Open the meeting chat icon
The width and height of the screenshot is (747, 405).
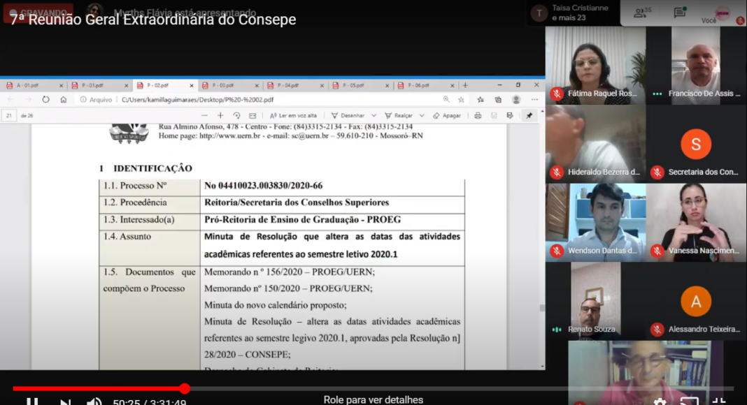[x=679, y=13]
